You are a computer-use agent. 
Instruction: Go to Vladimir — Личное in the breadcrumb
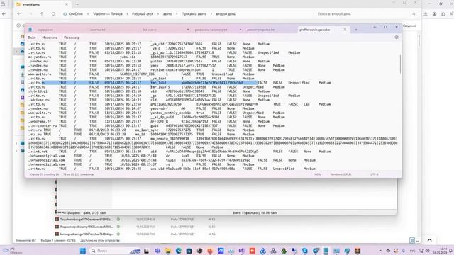tap(108, 14)
